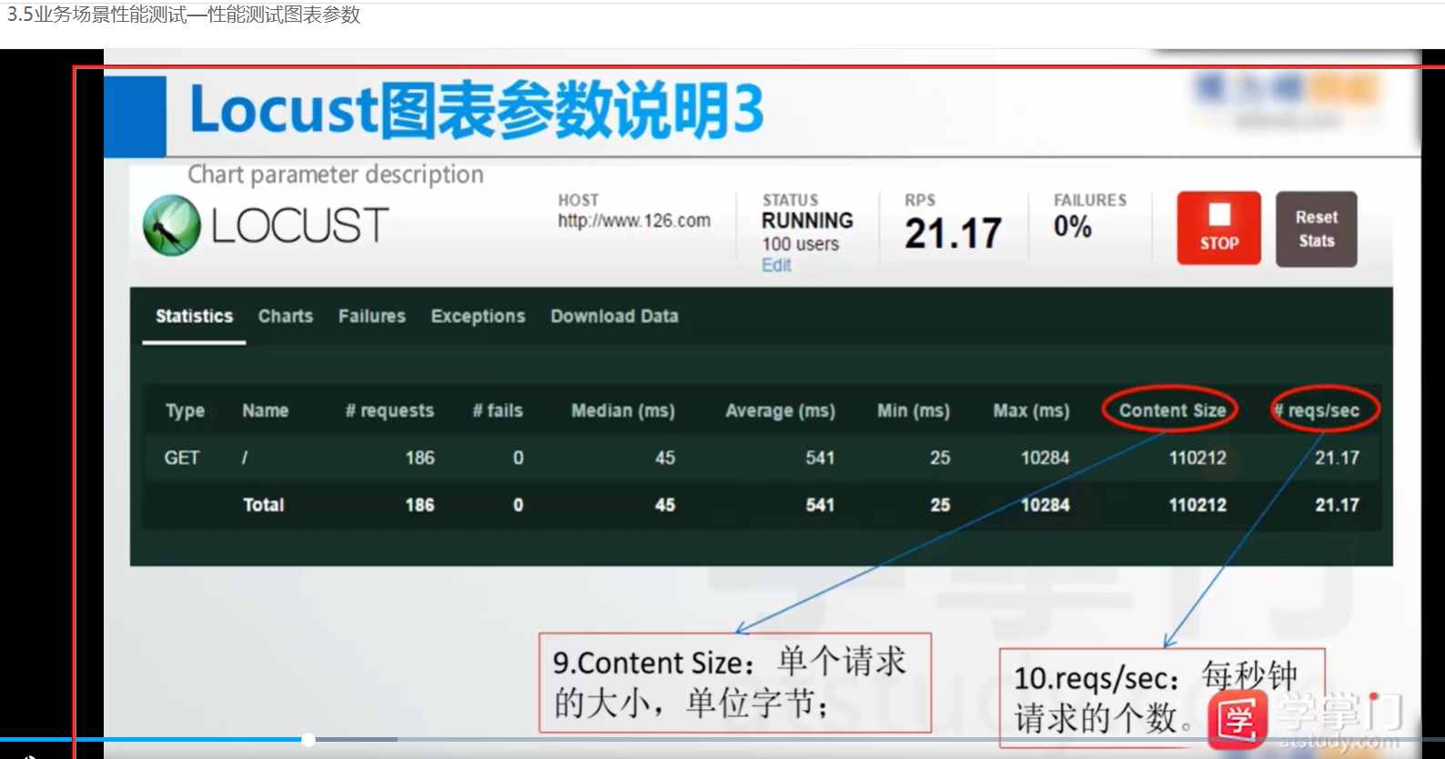Go to the Exceptions tab
The width and height of the screenshot is (1445, 759).
coord(479,316)
